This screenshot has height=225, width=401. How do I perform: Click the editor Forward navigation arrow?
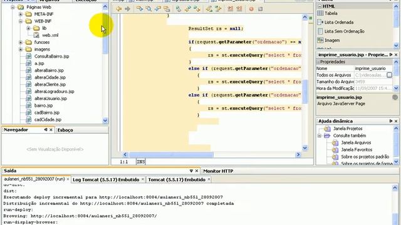click(127, 9)
